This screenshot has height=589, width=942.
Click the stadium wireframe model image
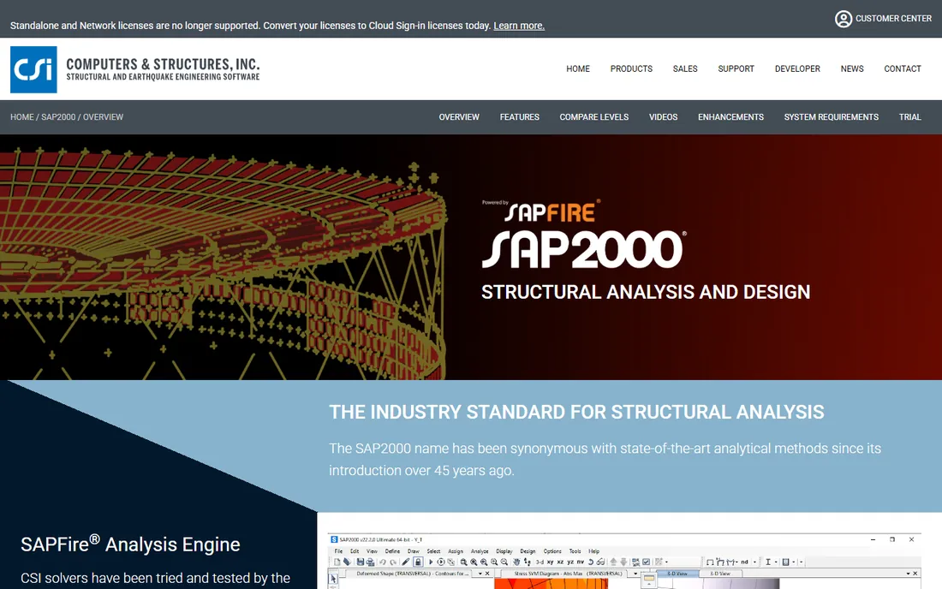(224, 261)
